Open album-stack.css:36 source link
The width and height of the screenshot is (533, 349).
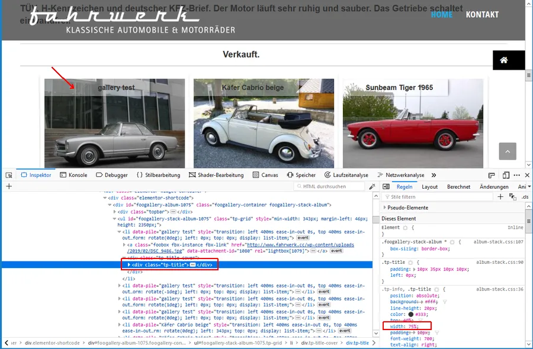tap(500, 289)
